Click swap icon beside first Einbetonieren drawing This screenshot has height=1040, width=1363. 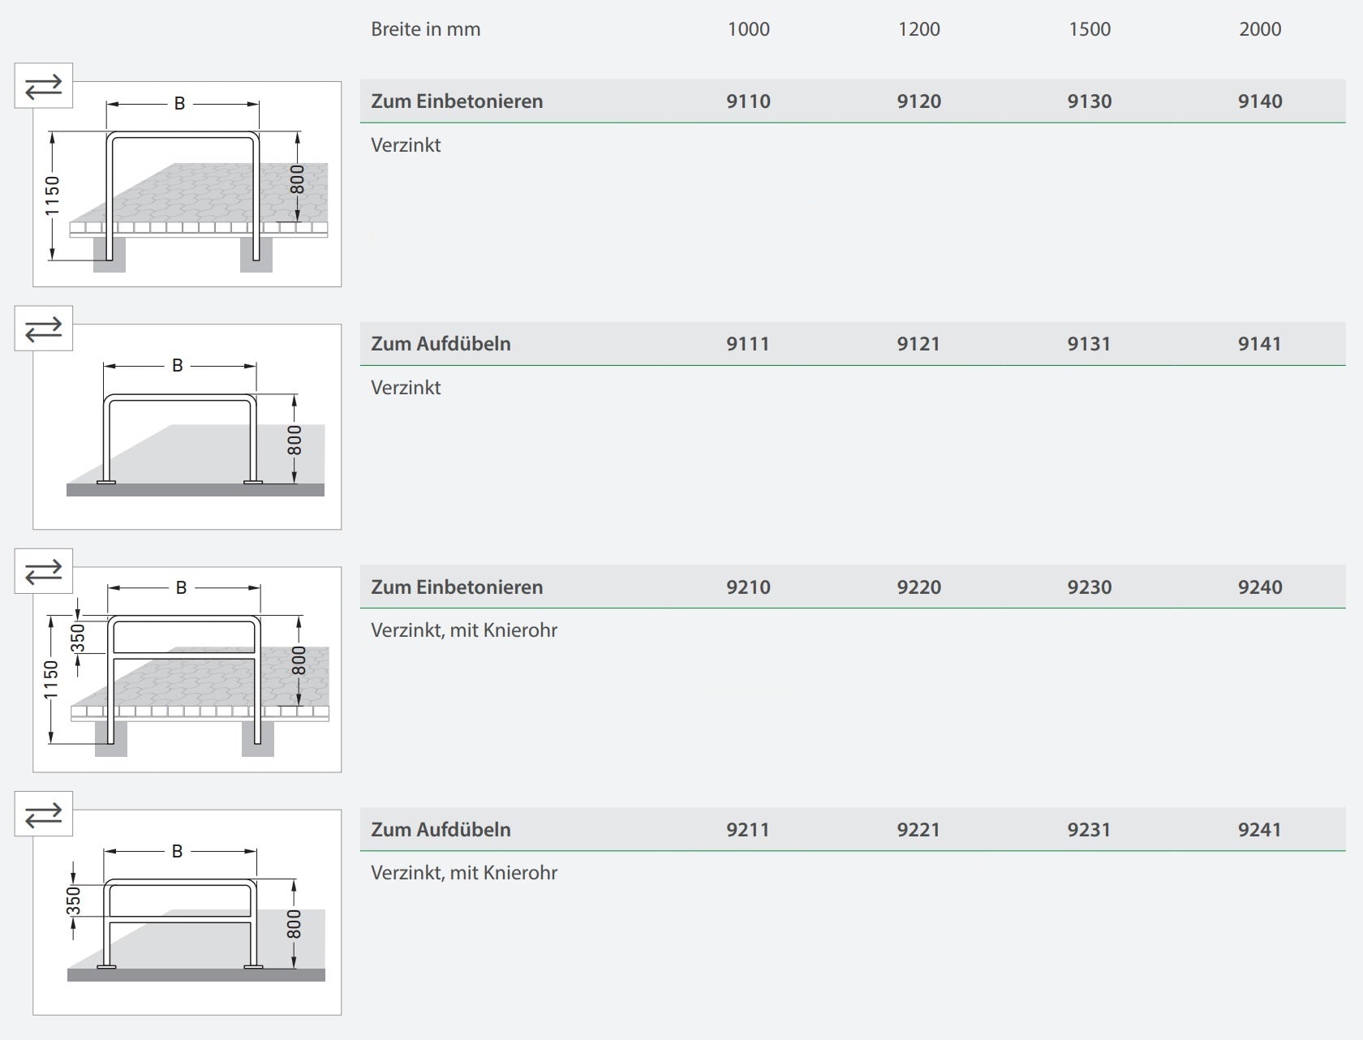coord(44,86)
